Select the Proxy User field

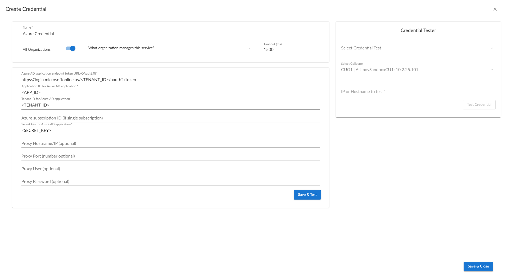(170, 169)
